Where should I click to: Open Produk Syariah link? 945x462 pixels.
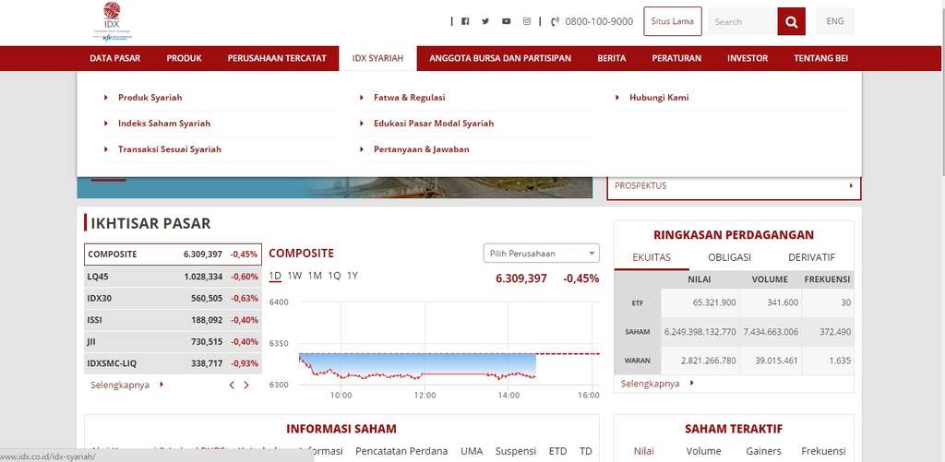150,97
